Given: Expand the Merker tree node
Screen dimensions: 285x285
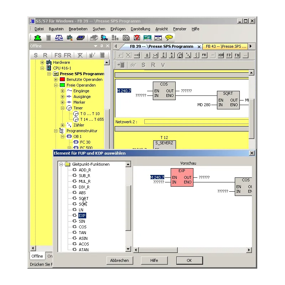Looking at the screenshot, I should [62, 102].
